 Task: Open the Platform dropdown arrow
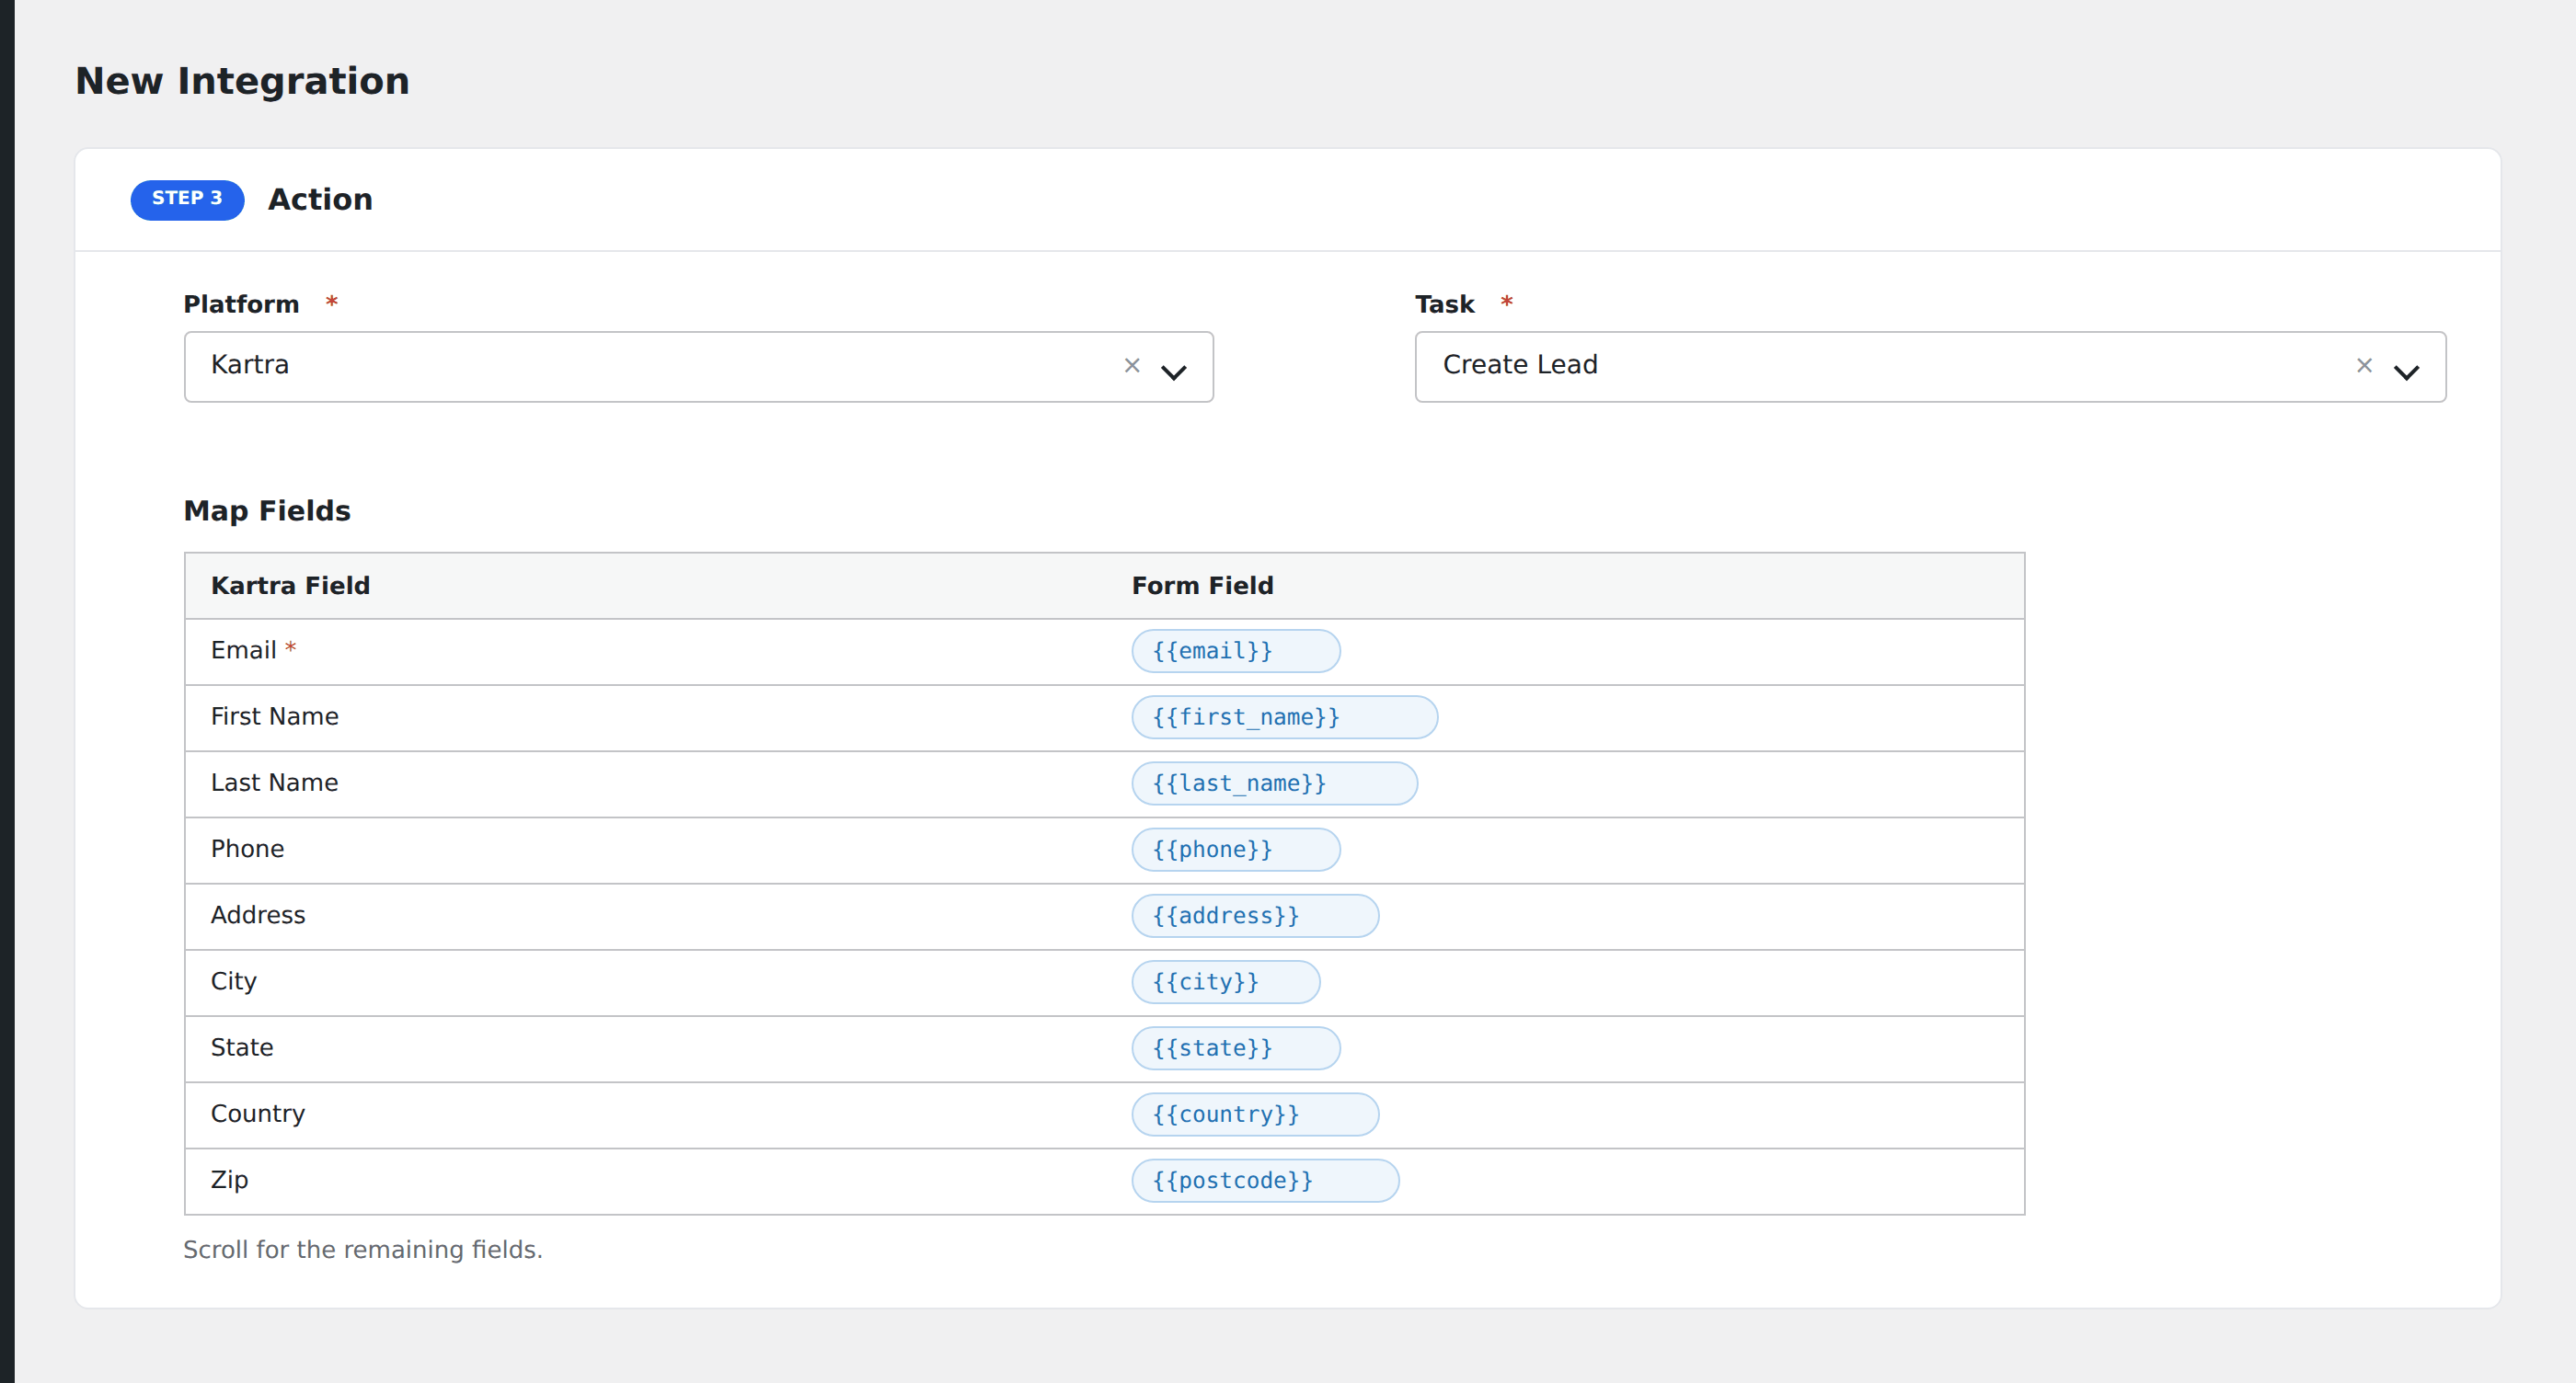pos(1173,371)
